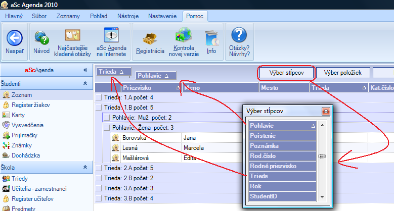Open the Pohľad menu tab
This screenshot has height=211, width=394.
99,16
